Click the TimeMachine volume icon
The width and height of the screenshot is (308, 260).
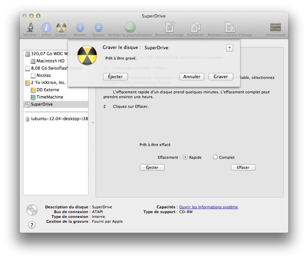[33, 97]
